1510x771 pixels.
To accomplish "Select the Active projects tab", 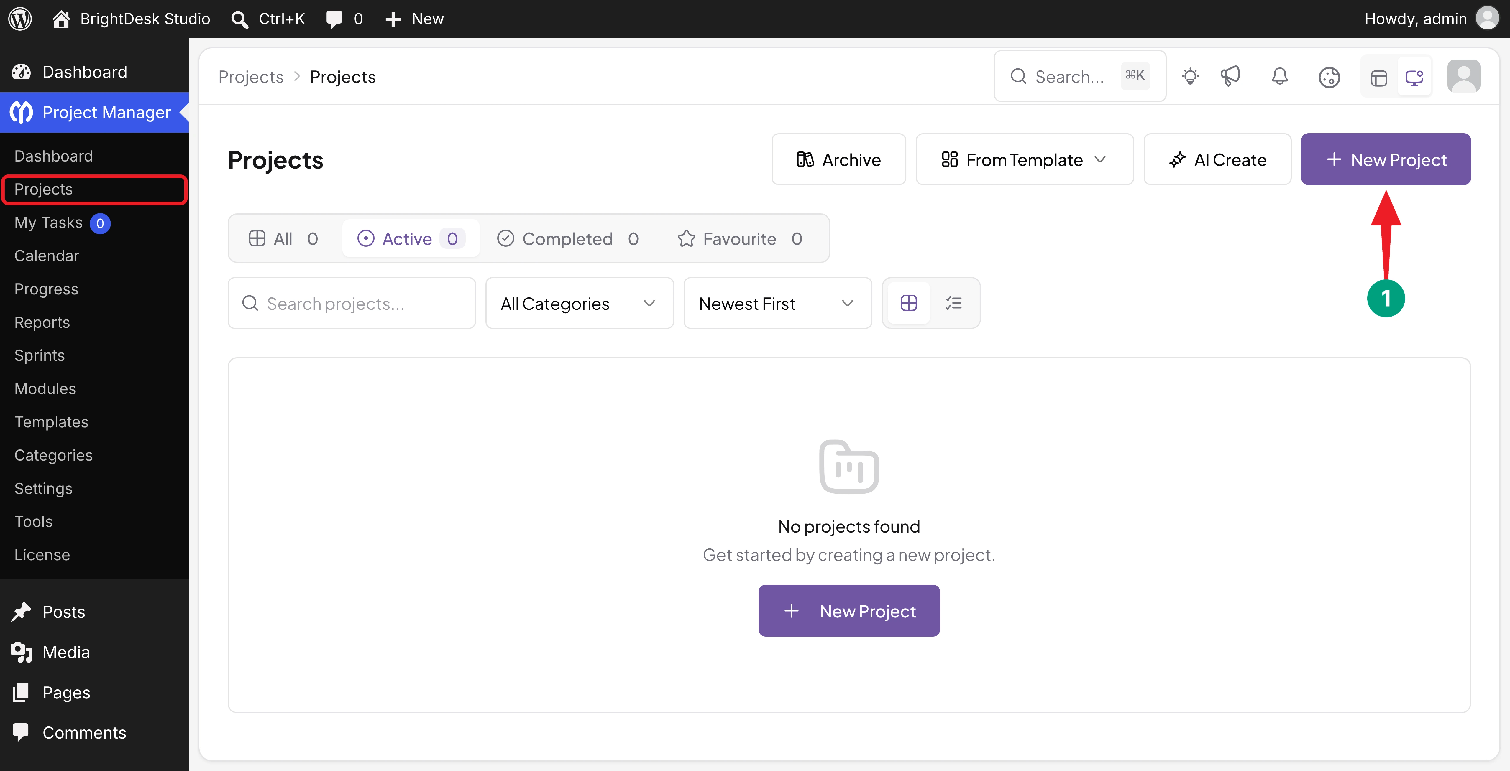I will (x=411, y=238).
